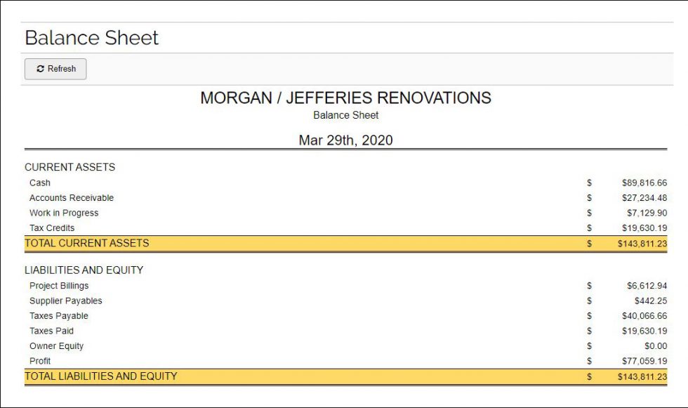Click the Owner Equity row
The image size is (688, 408).
coord(345,346)
